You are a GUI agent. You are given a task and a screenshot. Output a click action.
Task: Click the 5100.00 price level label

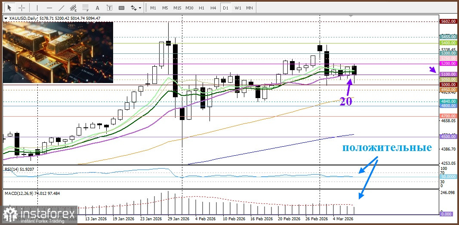pyautogui.click(x=449, y=74)
